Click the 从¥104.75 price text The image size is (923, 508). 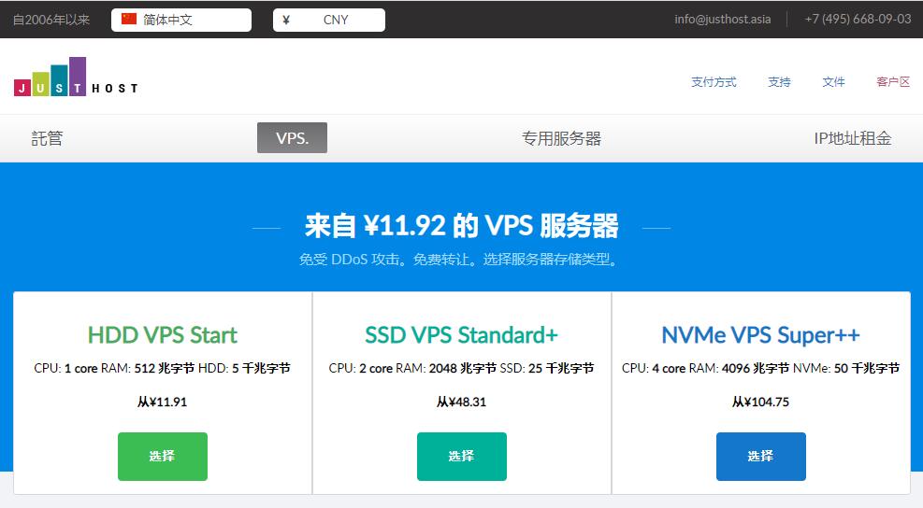[x=760, y=402]
